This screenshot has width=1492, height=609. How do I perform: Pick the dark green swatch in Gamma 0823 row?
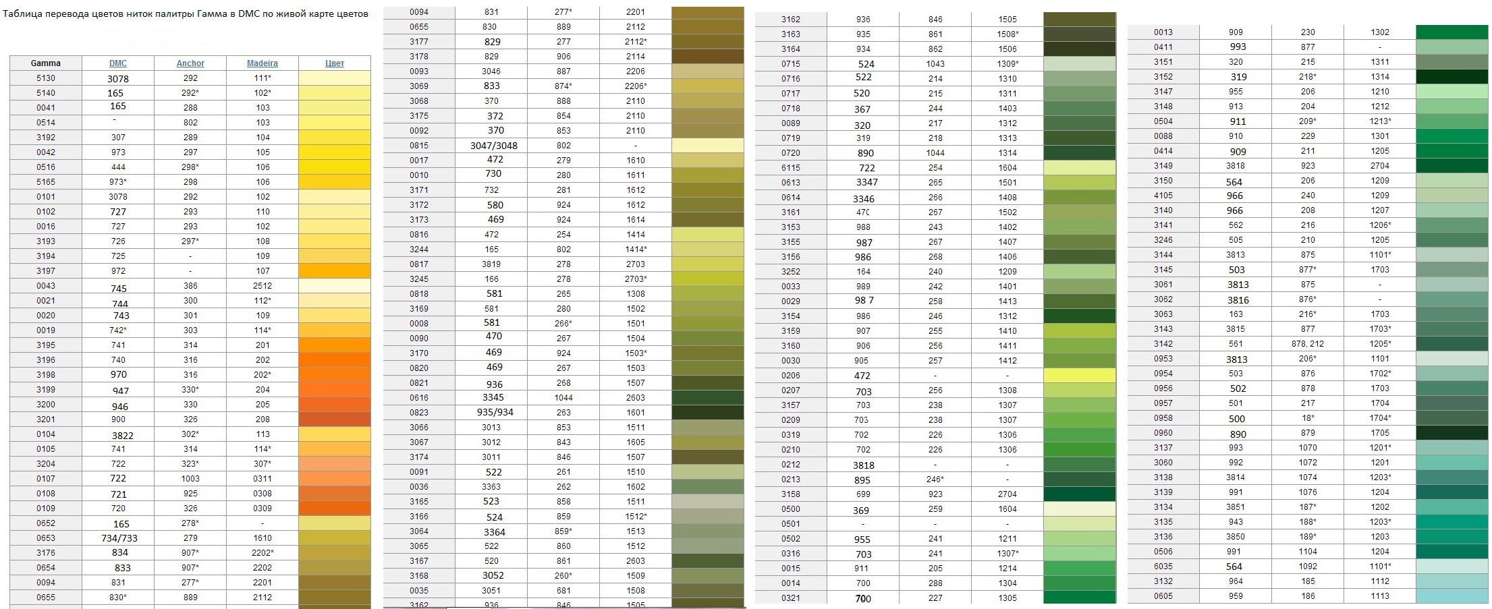(708, 413)
